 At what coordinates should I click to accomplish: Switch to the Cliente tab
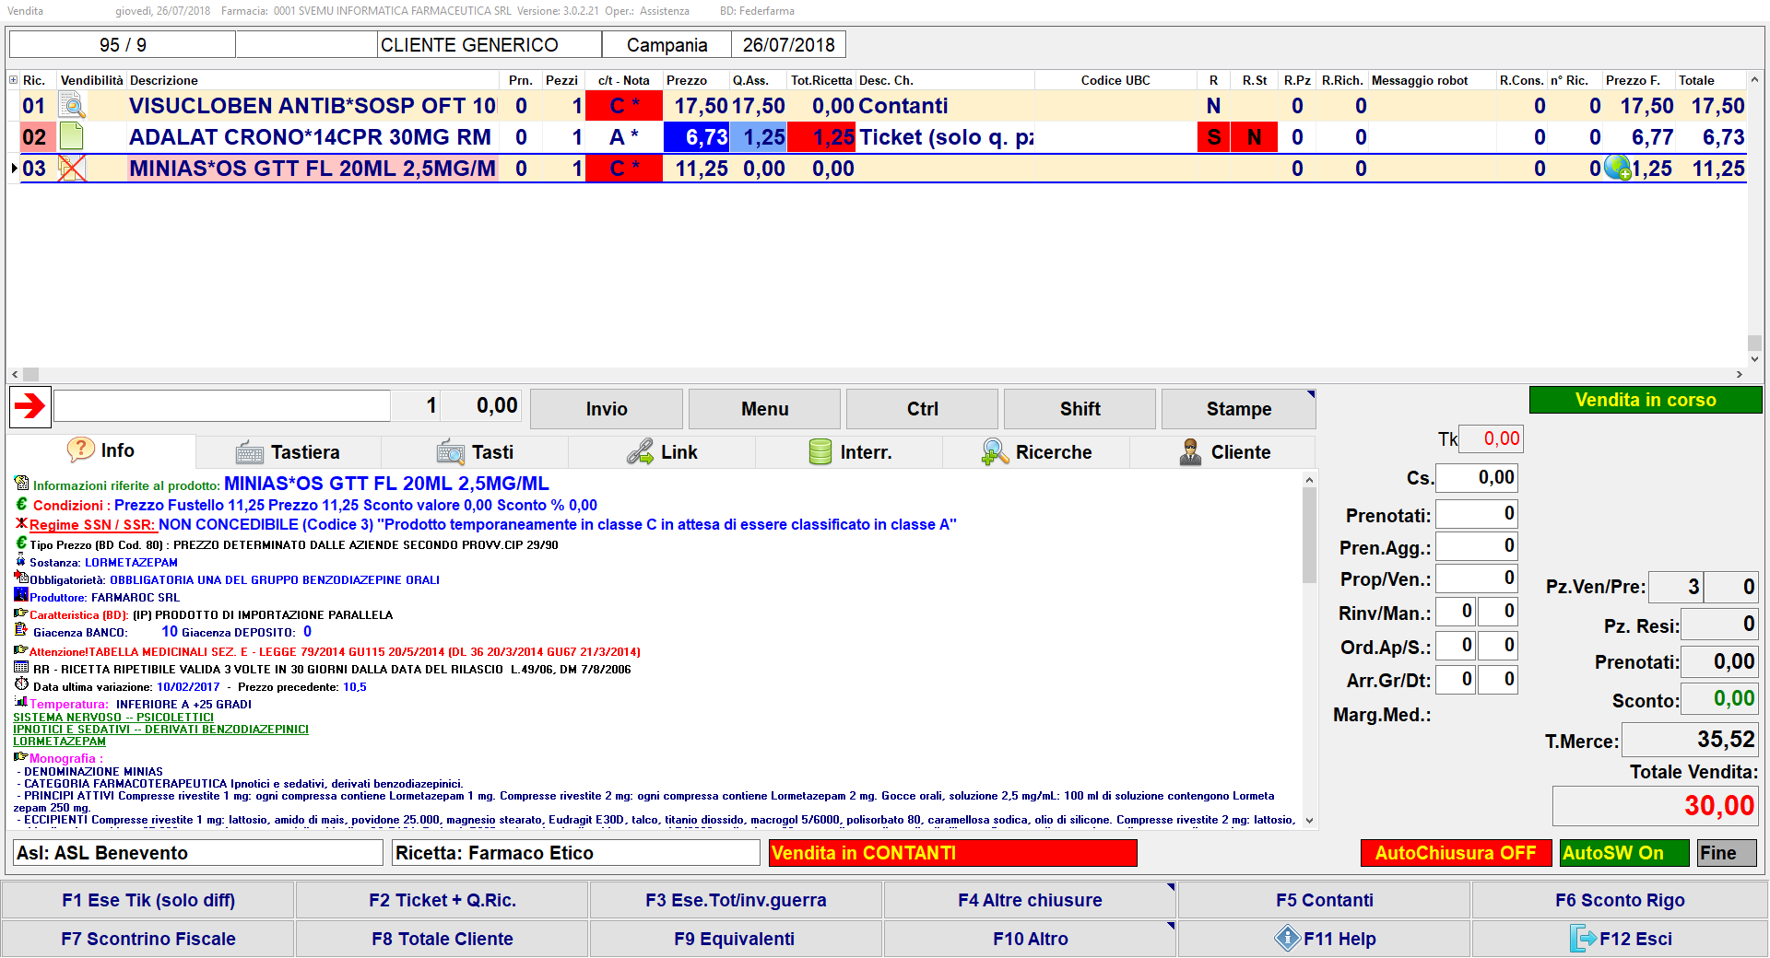pyautogui.click(x=1224, y=452)
